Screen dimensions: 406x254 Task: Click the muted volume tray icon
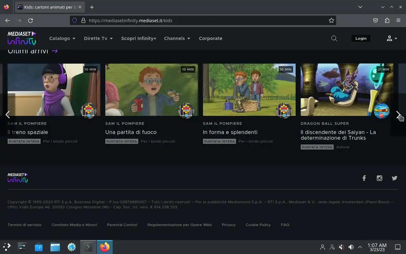pyautogui.click(x=342, y=247)
